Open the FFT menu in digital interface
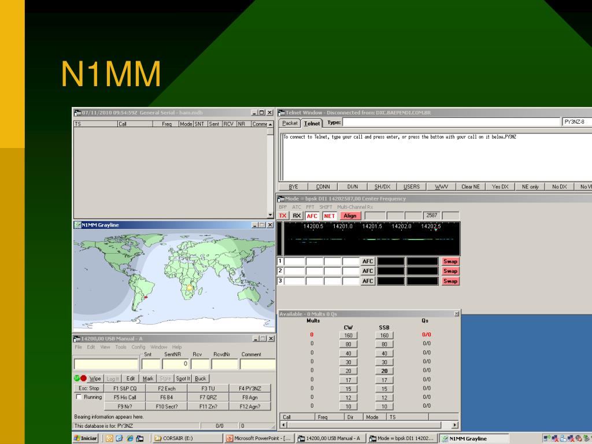592x444 pixels. [310, 207]
